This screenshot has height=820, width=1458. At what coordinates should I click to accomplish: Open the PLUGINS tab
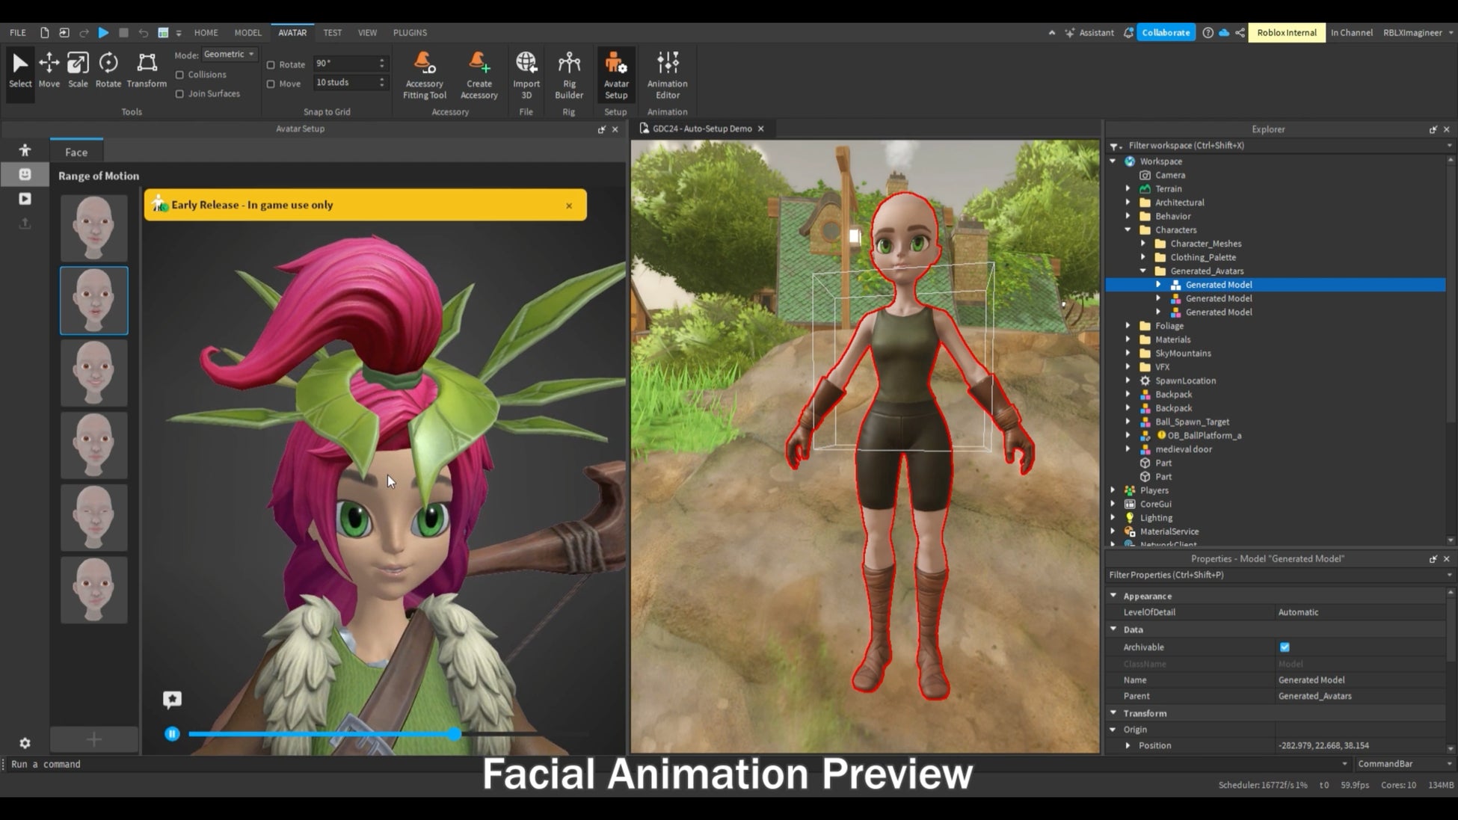(x=410, y=33)
